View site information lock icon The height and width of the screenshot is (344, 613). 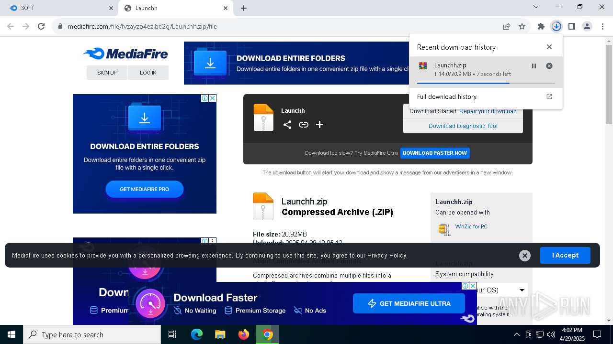pos(60,26)
